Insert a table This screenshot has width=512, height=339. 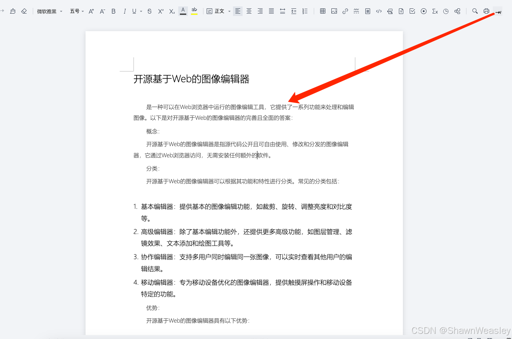click(323, 11)
